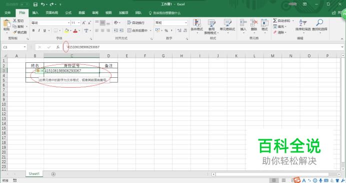This screenshot has width=346, height=183.
Task: Click Format as Table (套用表格格式) button
Action: pos(211,27)
